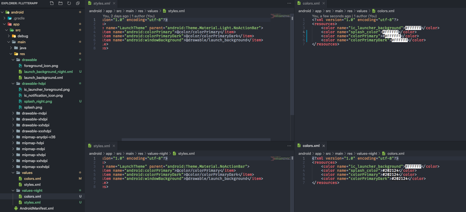Expand the mipmap-anydpi-v26 folder

pos(13,137)
